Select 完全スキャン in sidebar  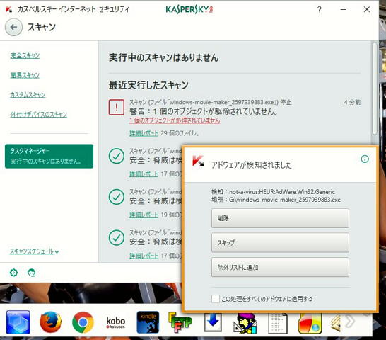(25, 55)
